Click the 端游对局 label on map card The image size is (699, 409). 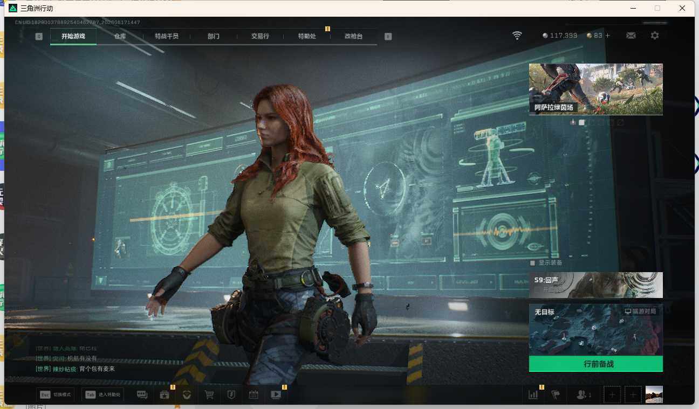tap(645, 311)
